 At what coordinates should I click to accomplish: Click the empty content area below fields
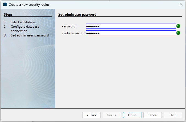point(120,71)
